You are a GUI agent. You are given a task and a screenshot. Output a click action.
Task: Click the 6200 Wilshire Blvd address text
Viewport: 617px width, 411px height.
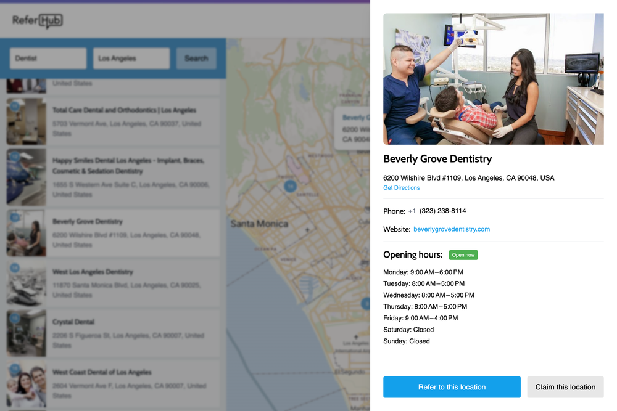tap(469, 178)
